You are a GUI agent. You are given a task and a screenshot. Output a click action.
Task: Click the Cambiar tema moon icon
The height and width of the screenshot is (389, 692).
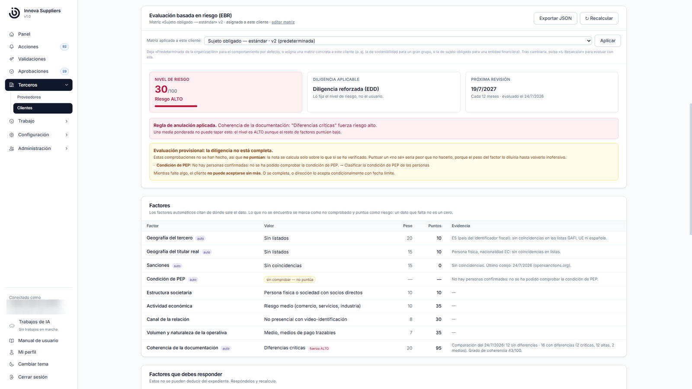click(12, 364)
